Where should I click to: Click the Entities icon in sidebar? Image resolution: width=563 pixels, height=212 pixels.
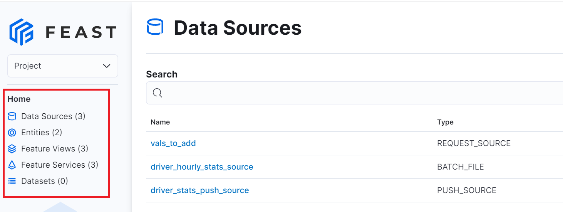[12, 133]
